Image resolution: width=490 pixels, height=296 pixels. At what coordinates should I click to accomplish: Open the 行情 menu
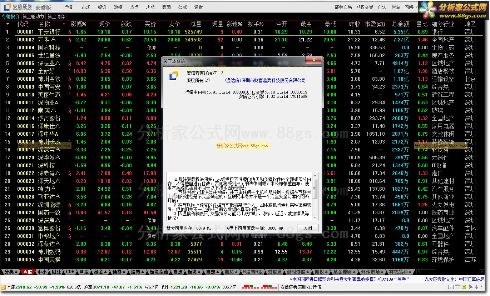tap(68, 7)
